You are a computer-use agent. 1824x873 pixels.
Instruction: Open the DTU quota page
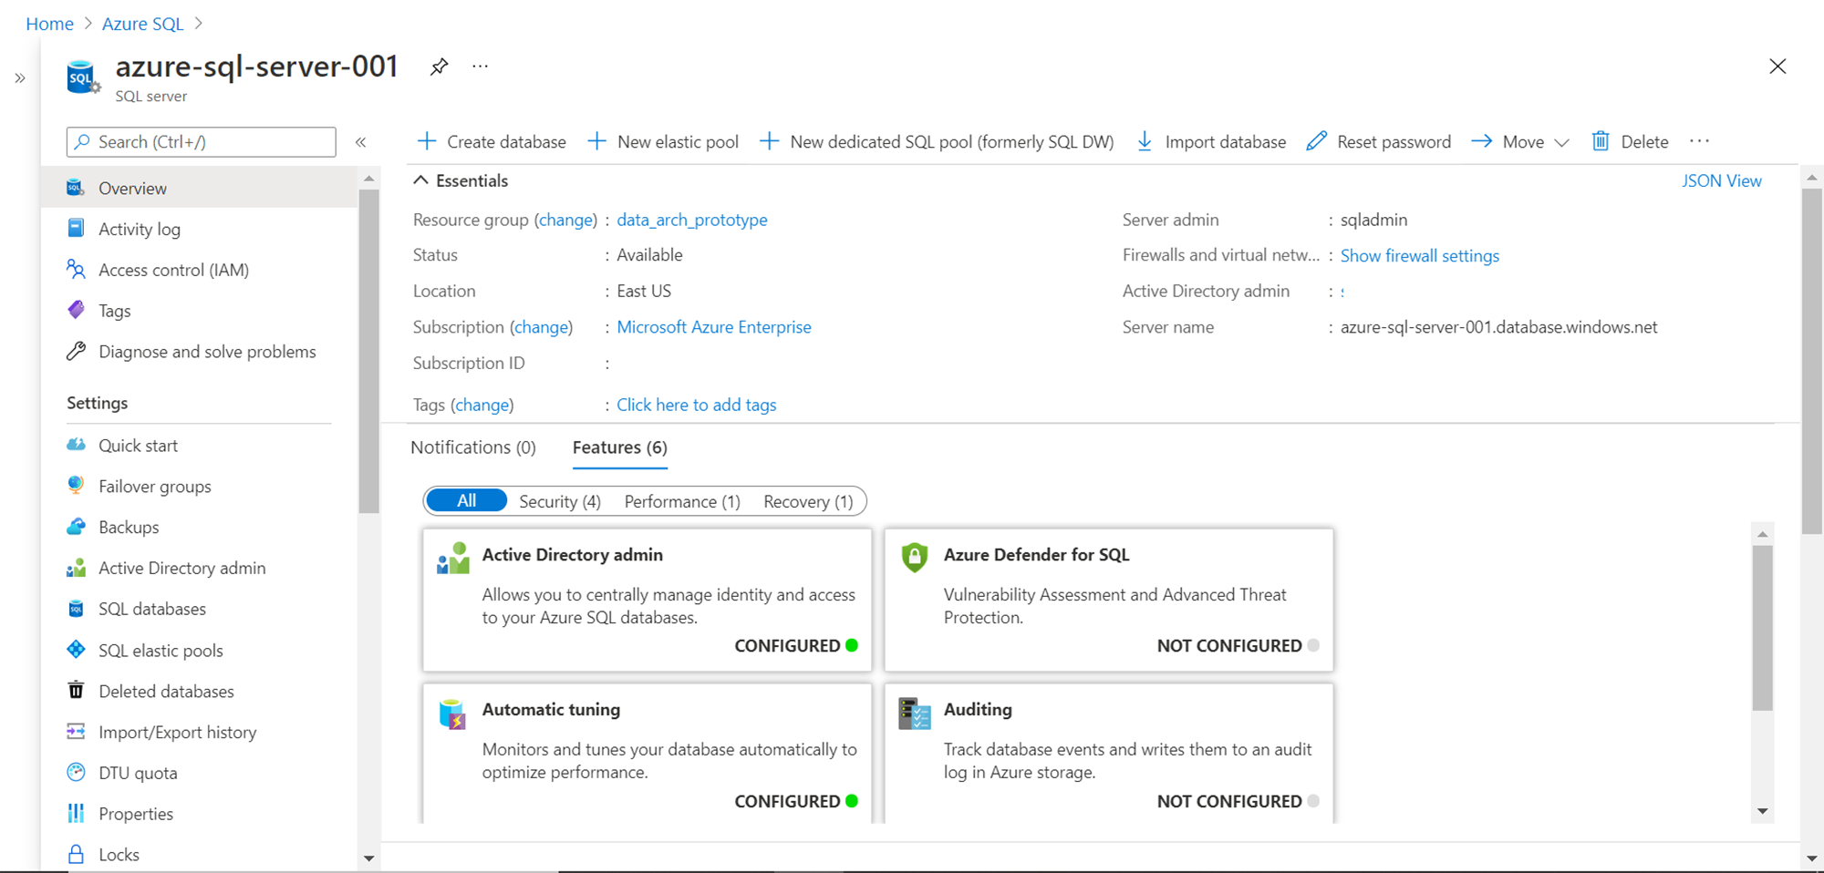pyautogui.click(x=138, y=773)
